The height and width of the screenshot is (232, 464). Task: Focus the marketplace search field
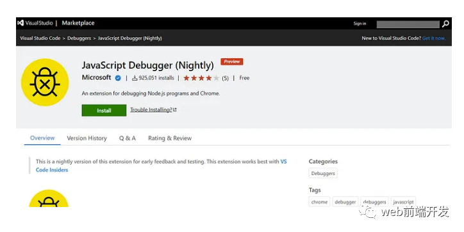pos(408,24)
